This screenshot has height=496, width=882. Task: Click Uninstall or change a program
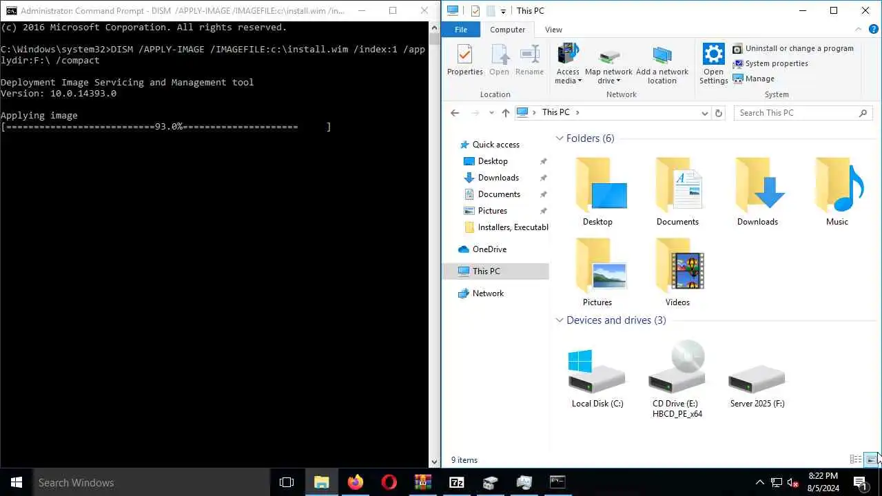click(793, 48)
